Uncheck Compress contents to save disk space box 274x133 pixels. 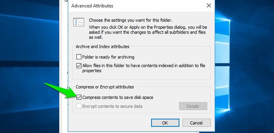pyautogui.click(x=79, y=97)
